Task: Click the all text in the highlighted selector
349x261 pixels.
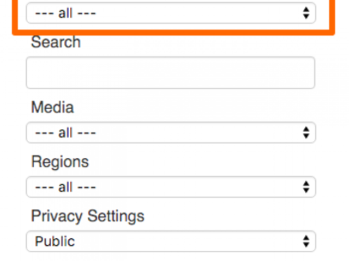Action: tap(65, 13)
